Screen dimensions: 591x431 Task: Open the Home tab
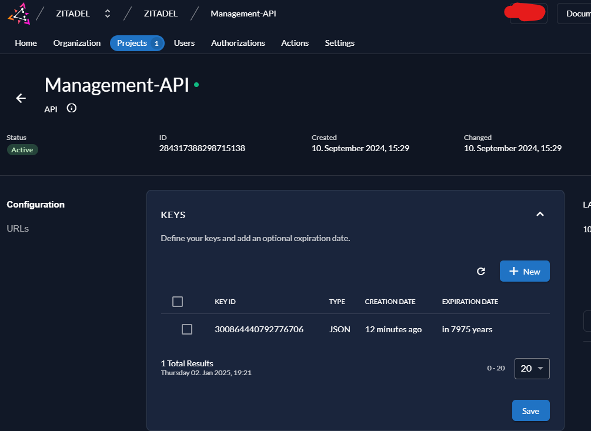point(26,43)
